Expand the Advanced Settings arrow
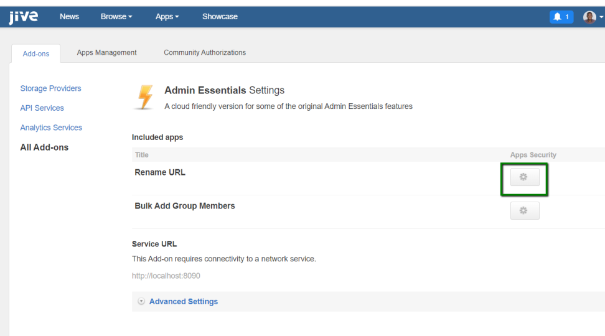The width and height of the screenshot is (605, 336). (x=141, y=301)
